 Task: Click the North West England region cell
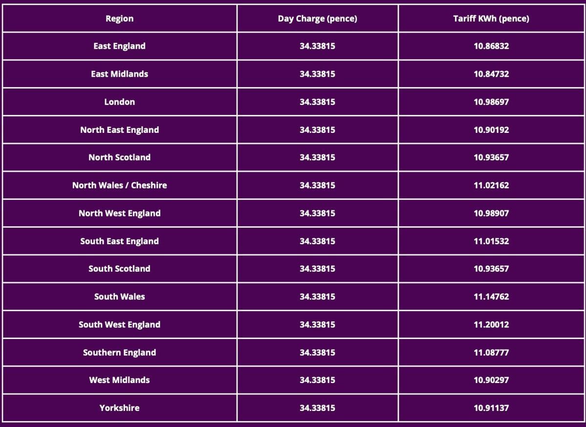[119, 213]
